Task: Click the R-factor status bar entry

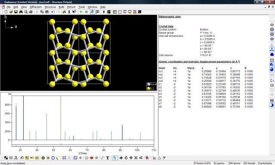Action: [x=203, y=163]
